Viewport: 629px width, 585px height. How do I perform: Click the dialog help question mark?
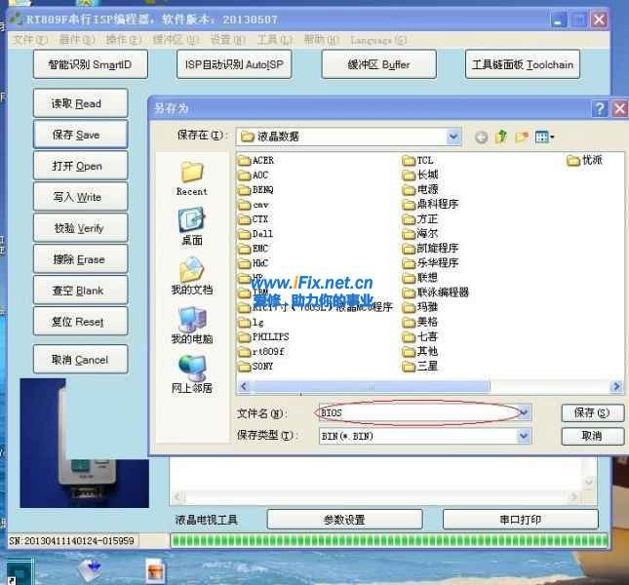(x=601, y=109)
